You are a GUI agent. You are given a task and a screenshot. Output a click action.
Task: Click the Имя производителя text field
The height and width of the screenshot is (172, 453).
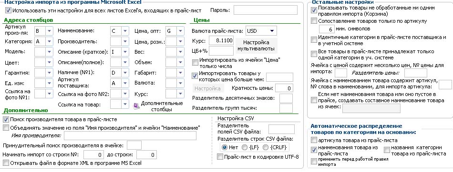130,136
